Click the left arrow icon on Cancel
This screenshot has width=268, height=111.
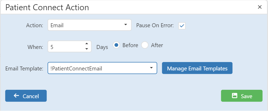(16, 96)
